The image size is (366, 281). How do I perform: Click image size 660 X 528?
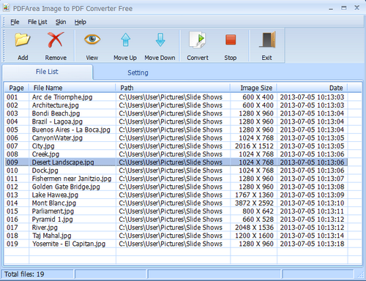pyautogui.click(x=258, y=220)
